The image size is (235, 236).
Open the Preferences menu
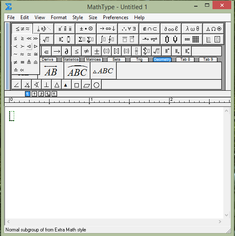point(115,17)
